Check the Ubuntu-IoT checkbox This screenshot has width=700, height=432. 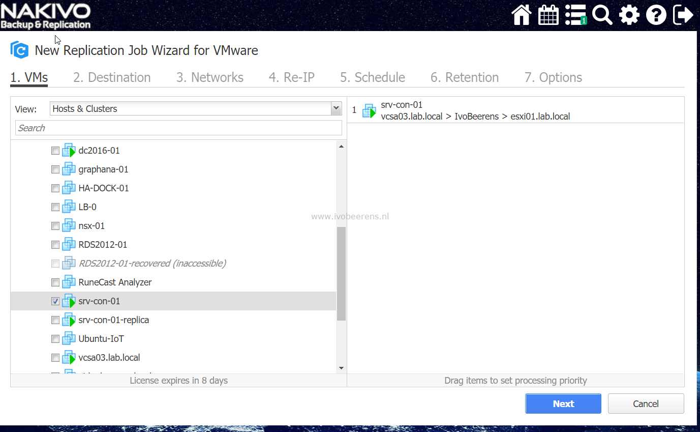tap(55, 339)
